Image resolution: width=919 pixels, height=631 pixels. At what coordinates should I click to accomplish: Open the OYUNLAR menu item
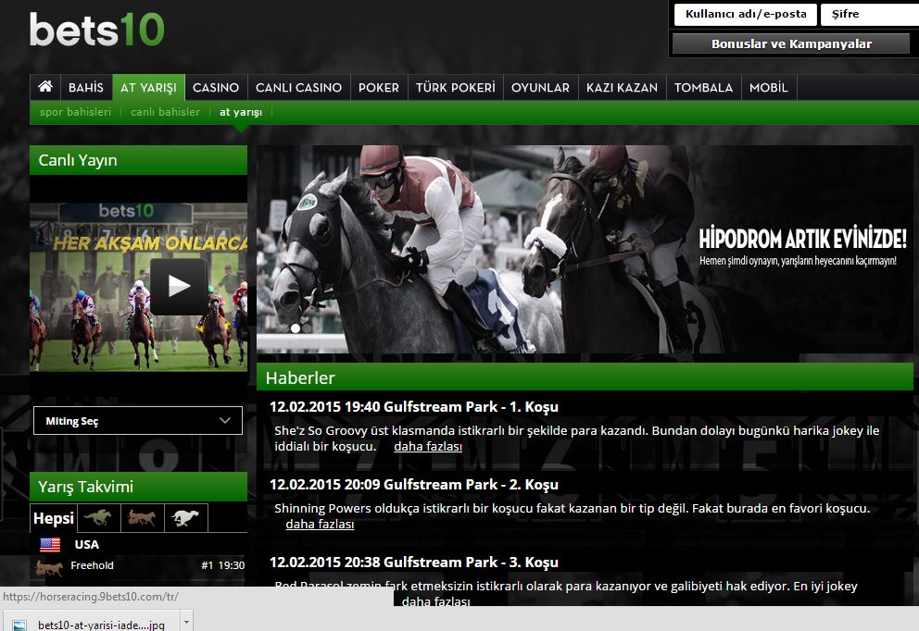click(x=540, y=88)
